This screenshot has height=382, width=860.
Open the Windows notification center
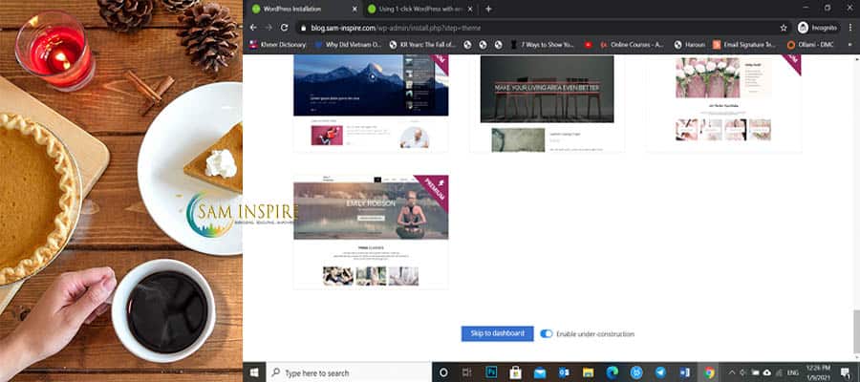[845, 372]
